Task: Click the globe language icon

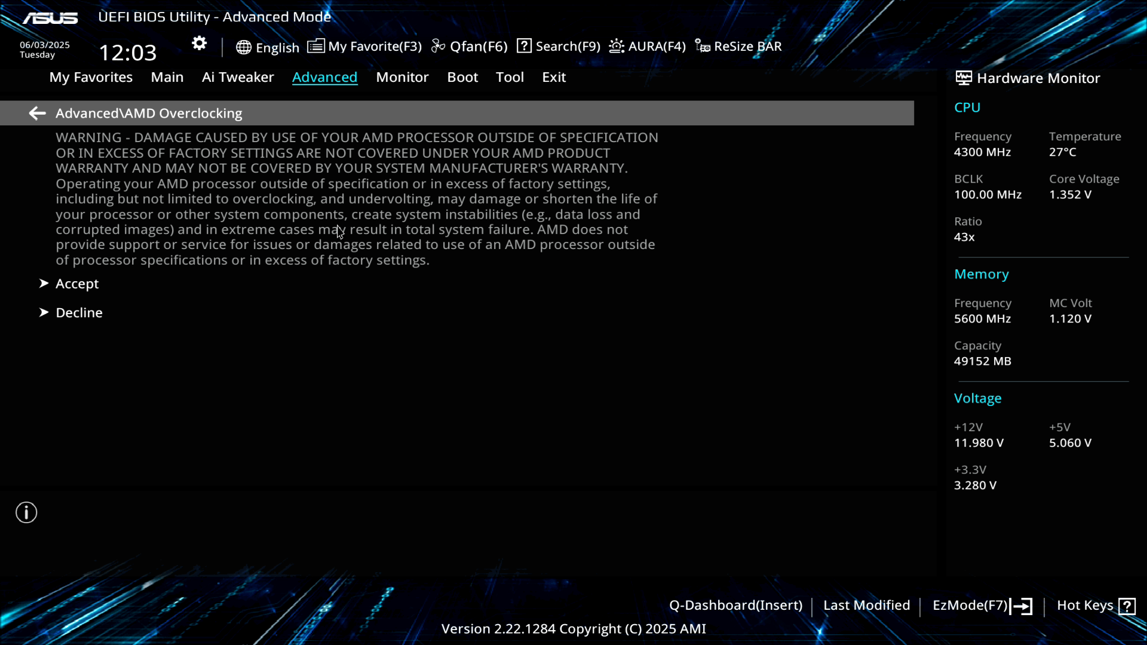Action: coord(243,47)
